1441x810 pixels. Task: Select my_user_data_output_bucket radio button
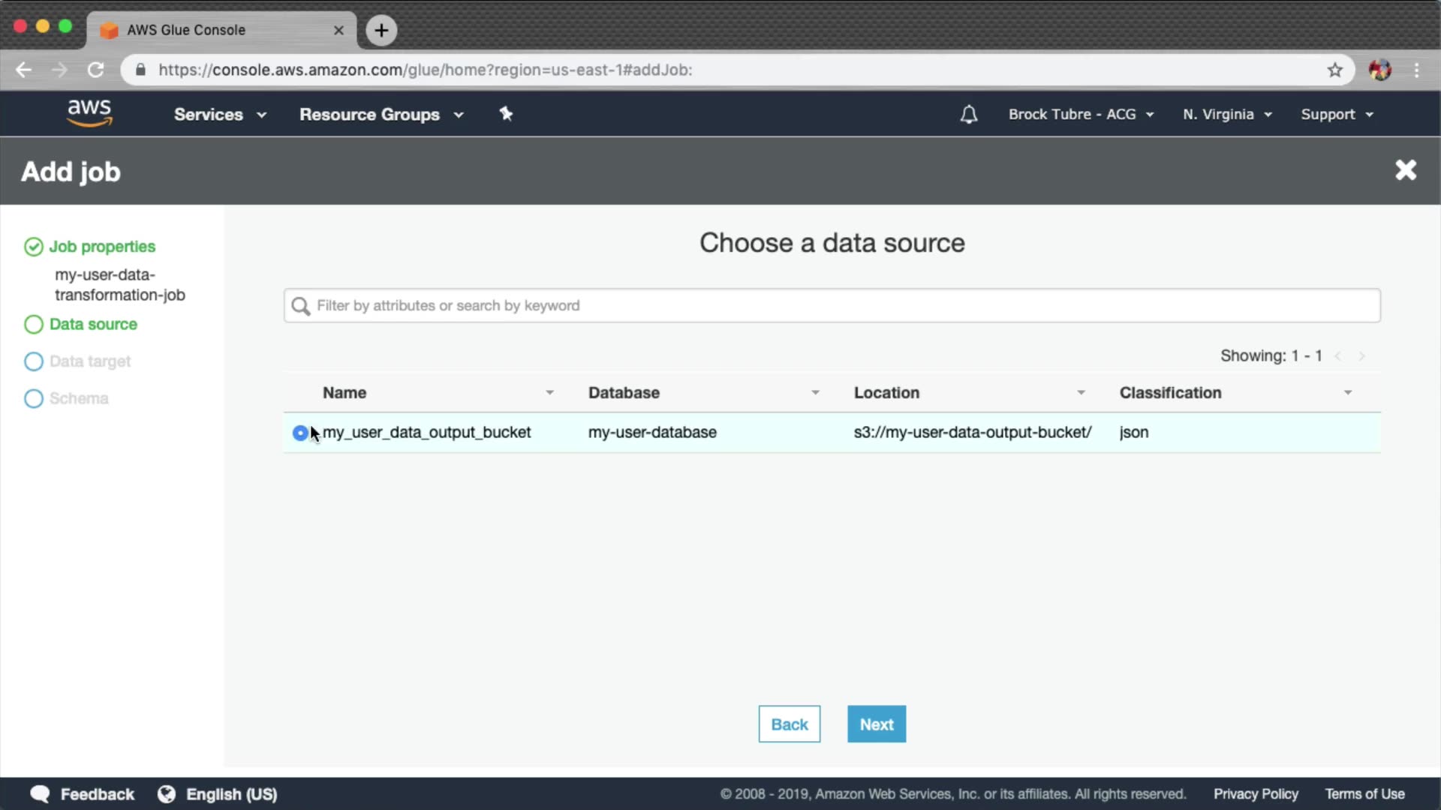point(300,433)
